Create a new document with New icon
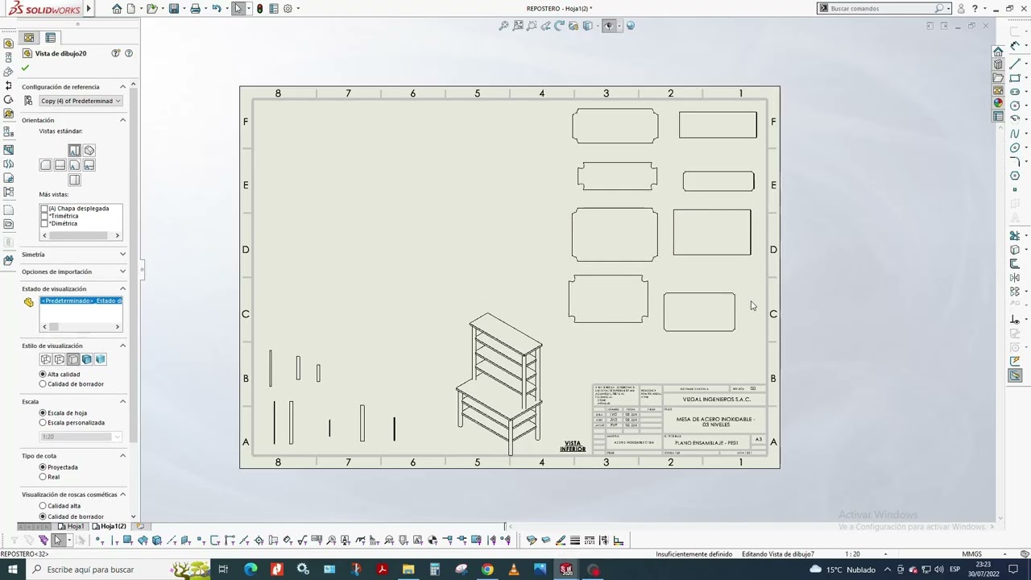The image size is (1031, 580). pos(130,9)
